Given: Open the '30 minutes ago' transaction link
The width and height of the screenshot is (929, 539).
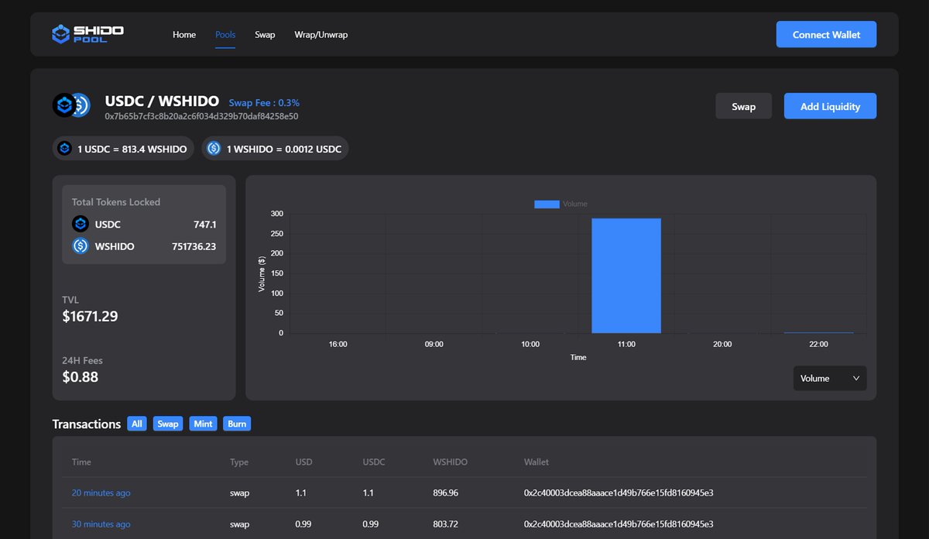Looking at the screenshot, I should coord(101,524).
